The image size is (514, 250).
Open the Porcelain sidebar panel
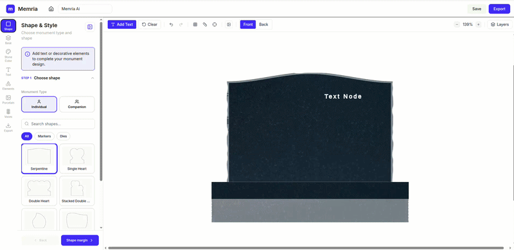[8, 100]
